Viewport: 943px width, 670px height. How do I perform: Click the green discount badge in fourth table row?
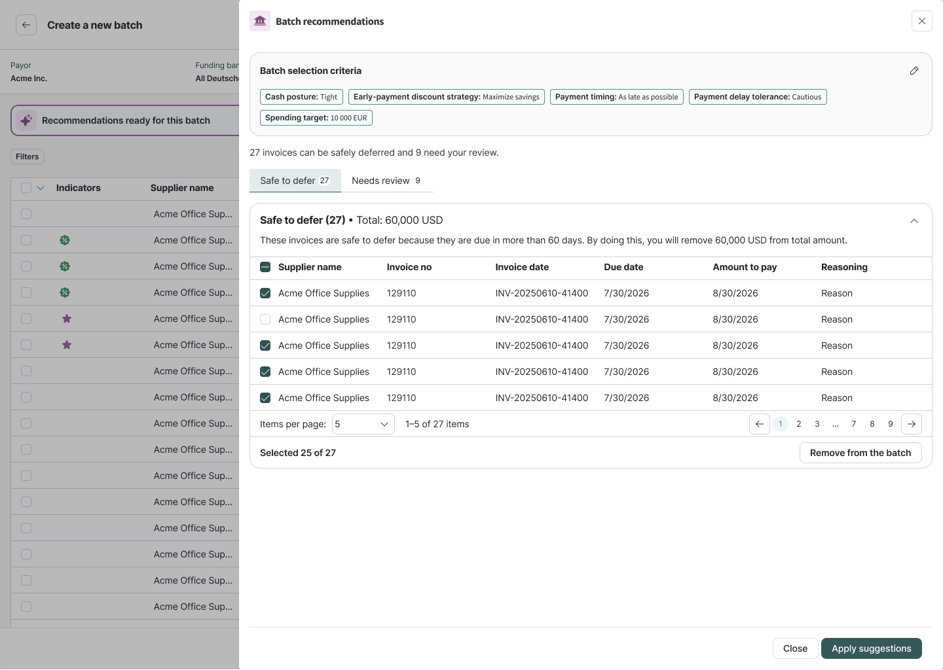pyautogui.click(x=65, y=292)
